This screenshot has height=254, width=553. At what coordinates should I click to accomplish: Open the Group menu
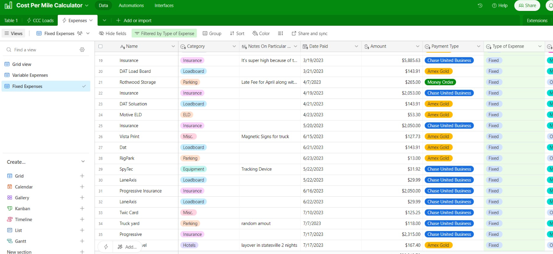[x=212, y=34]
